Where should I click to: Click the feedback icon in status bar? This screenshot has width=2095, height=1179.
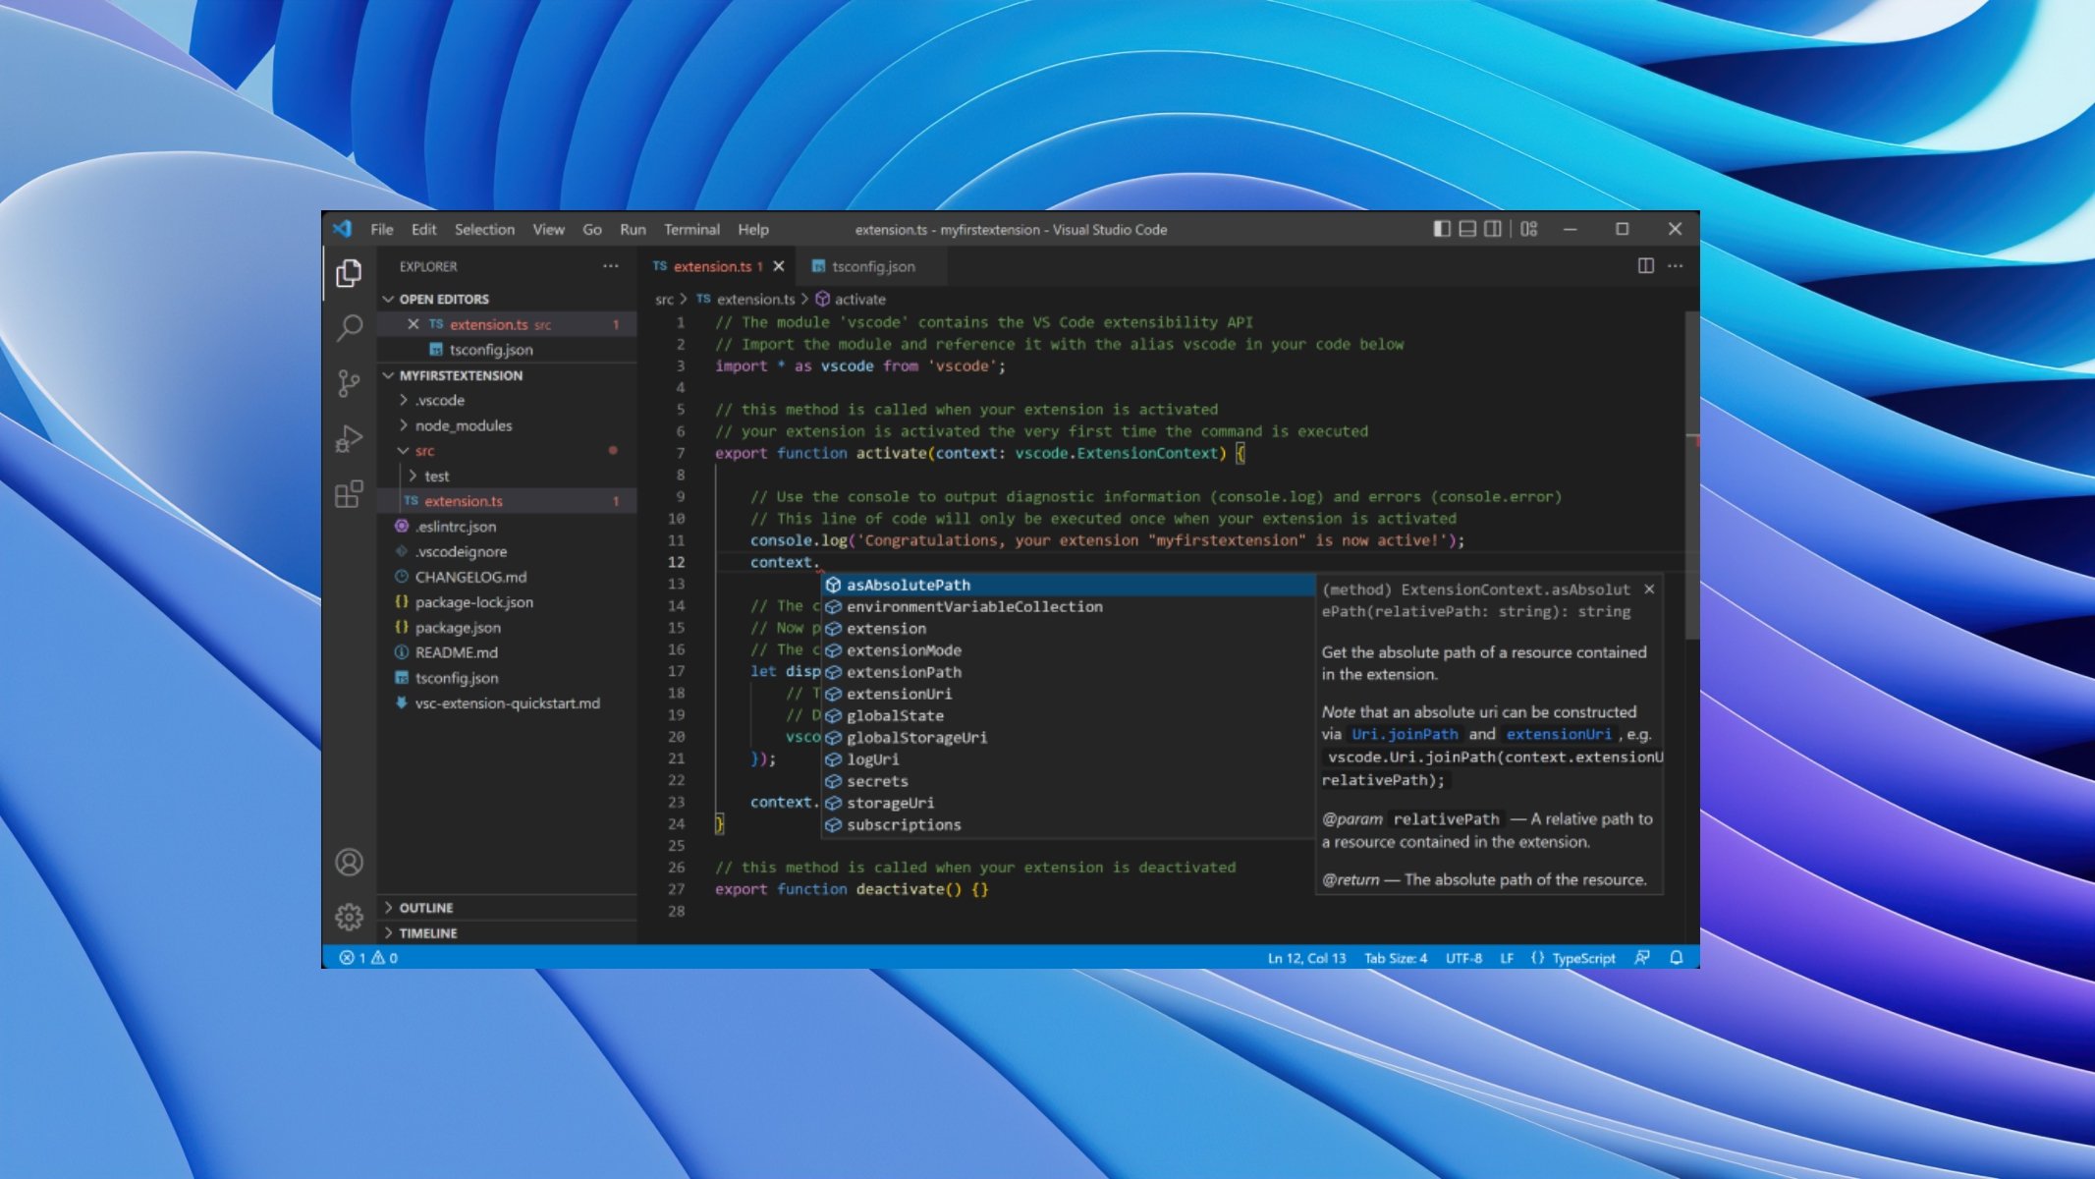1642,958
